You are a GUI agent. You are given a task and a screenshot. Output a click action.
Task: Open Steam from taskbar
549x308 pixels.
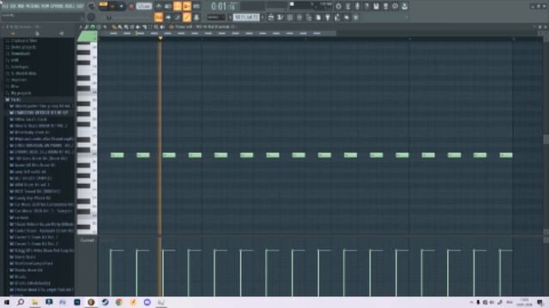105,302
